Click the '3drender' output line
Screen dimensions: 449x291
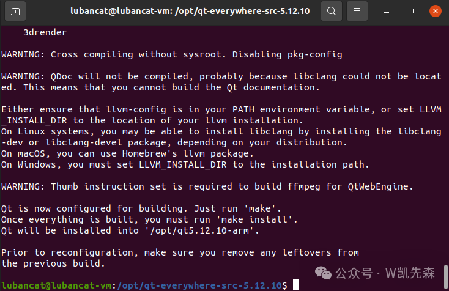tap(45, 32)
